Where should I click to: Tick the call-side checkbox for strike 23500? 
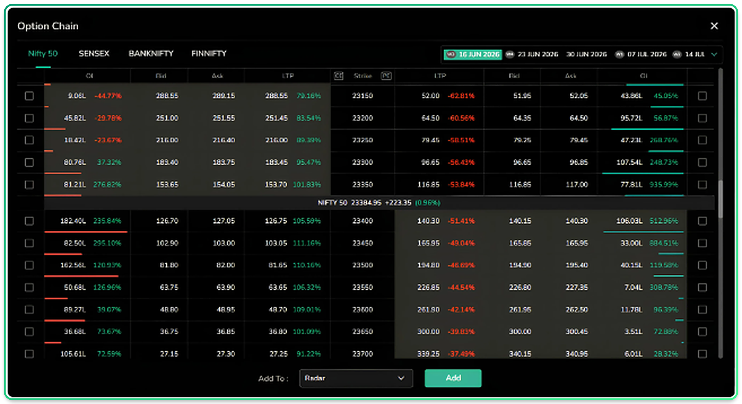(x=29, y=265)
